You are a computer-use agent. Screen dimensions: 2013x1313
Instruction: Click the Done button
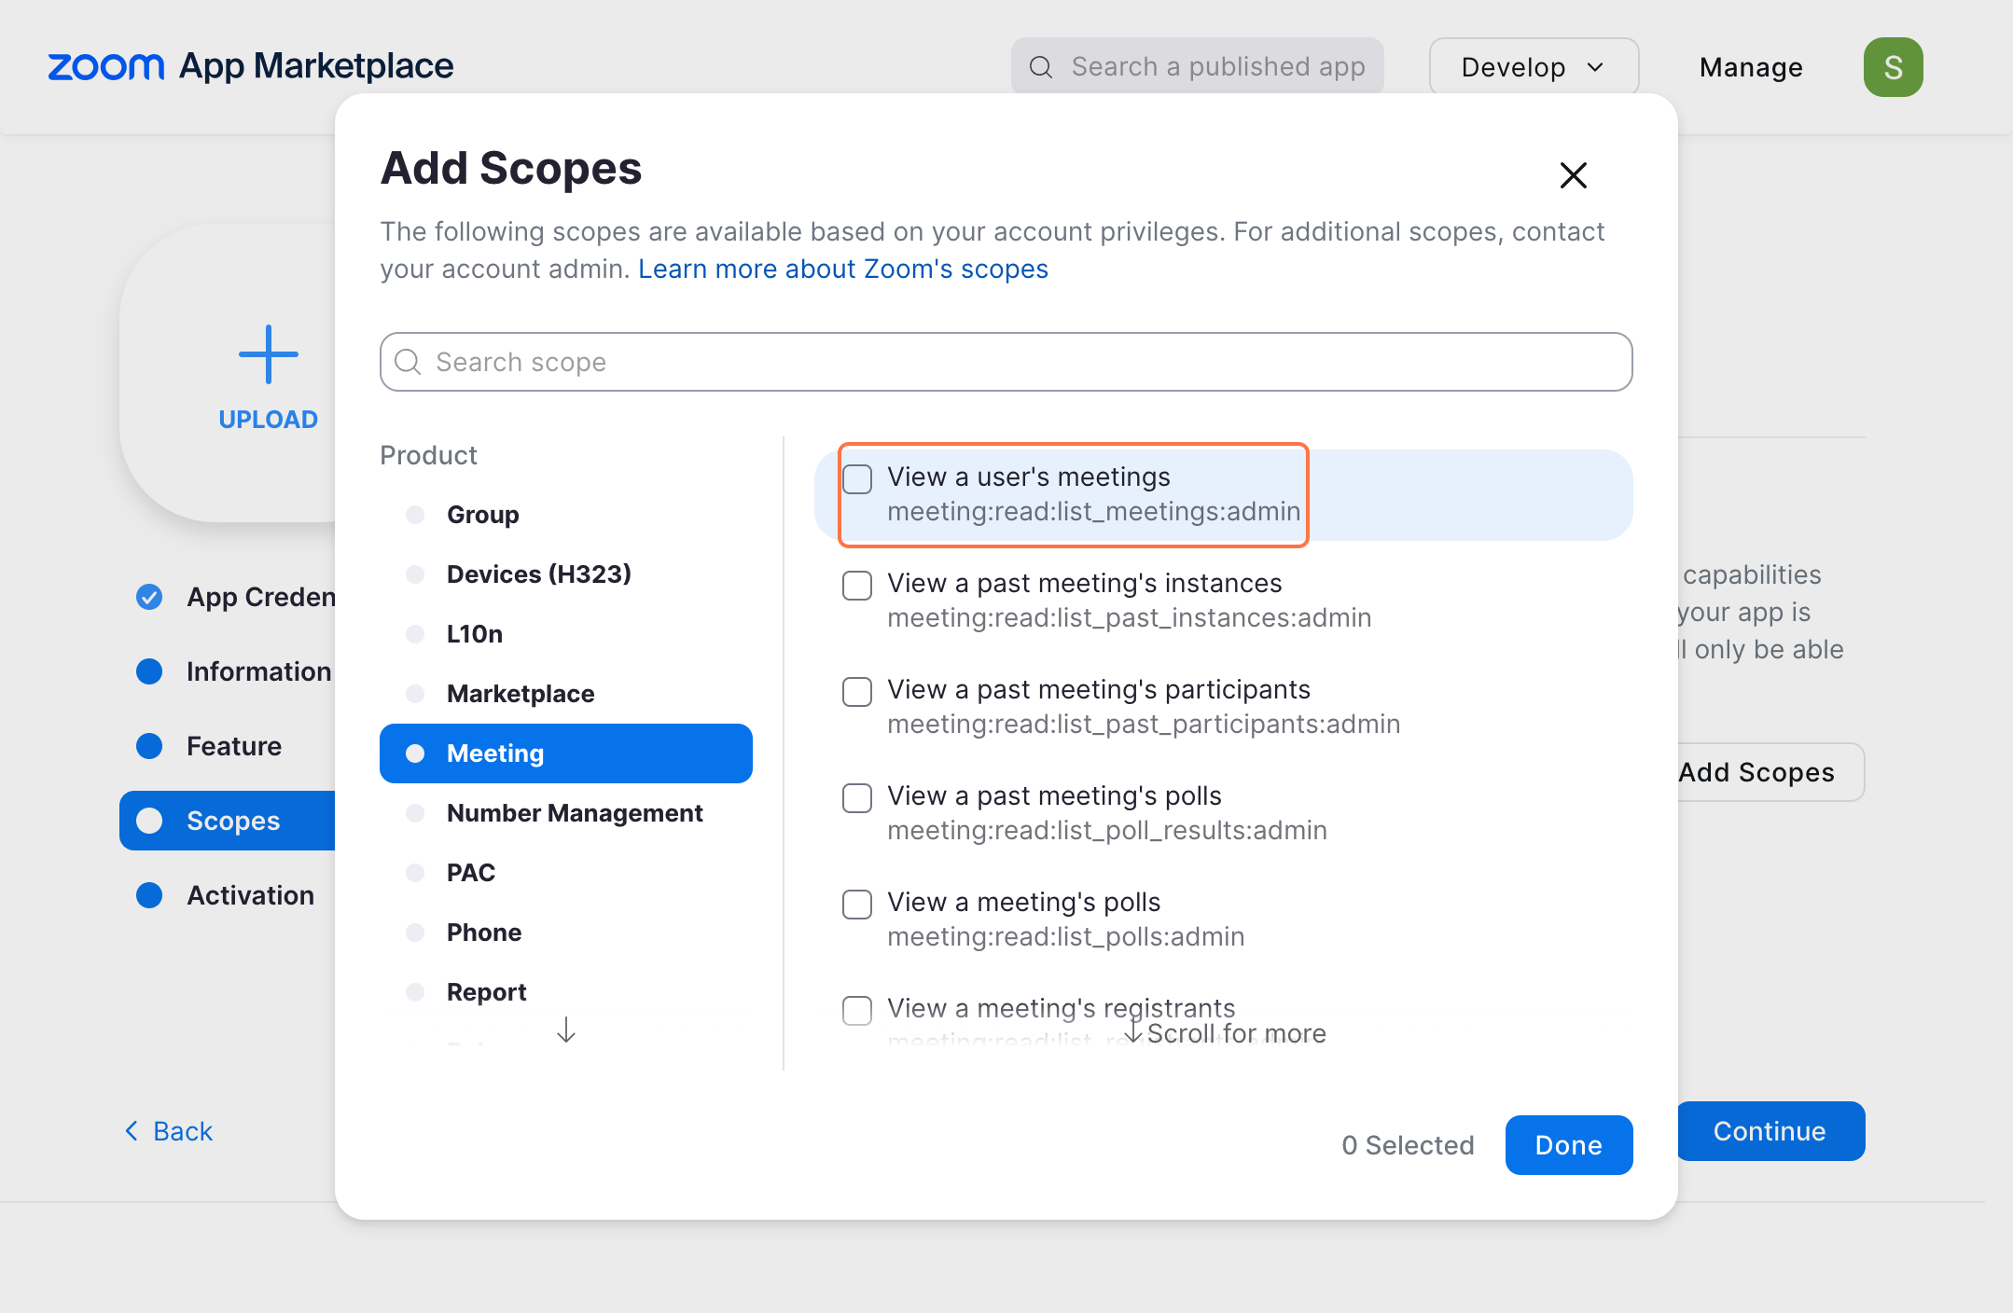[1568, 1145]
